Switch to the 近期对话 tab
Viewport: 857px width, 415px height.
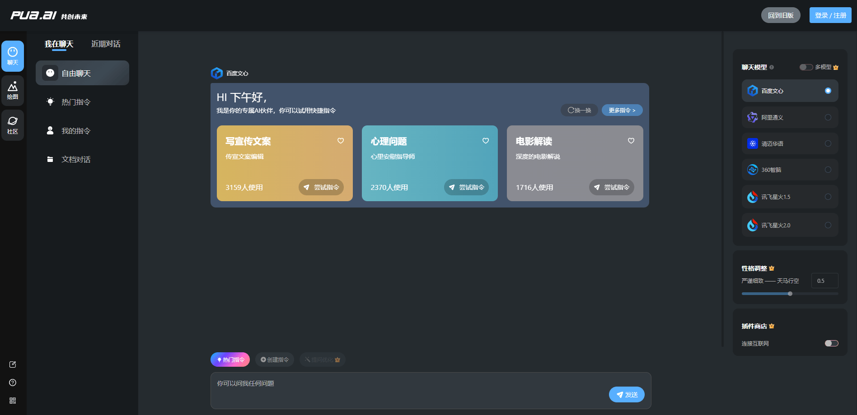point(105,44)
